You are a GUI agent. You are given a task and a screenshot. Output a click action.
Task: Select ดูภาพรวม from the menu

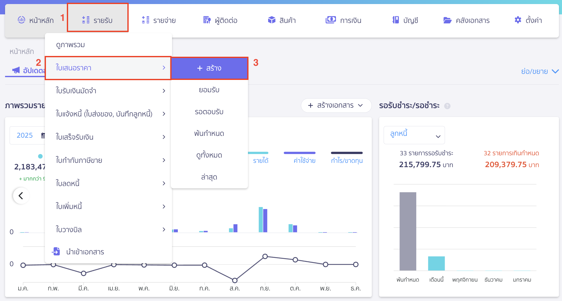pyautogui.click(x=70, y=45)
